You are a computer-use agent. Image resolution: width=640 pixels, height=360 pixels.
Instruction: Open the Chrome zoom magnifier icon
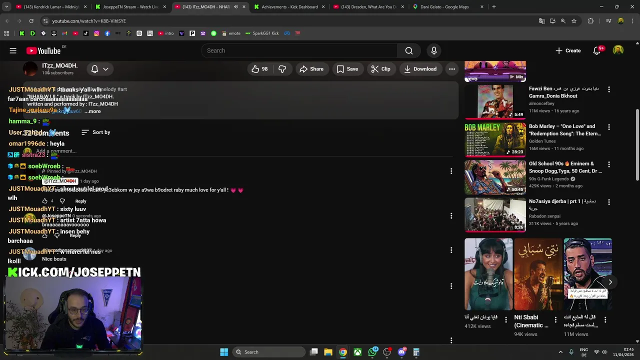(563, 21)
